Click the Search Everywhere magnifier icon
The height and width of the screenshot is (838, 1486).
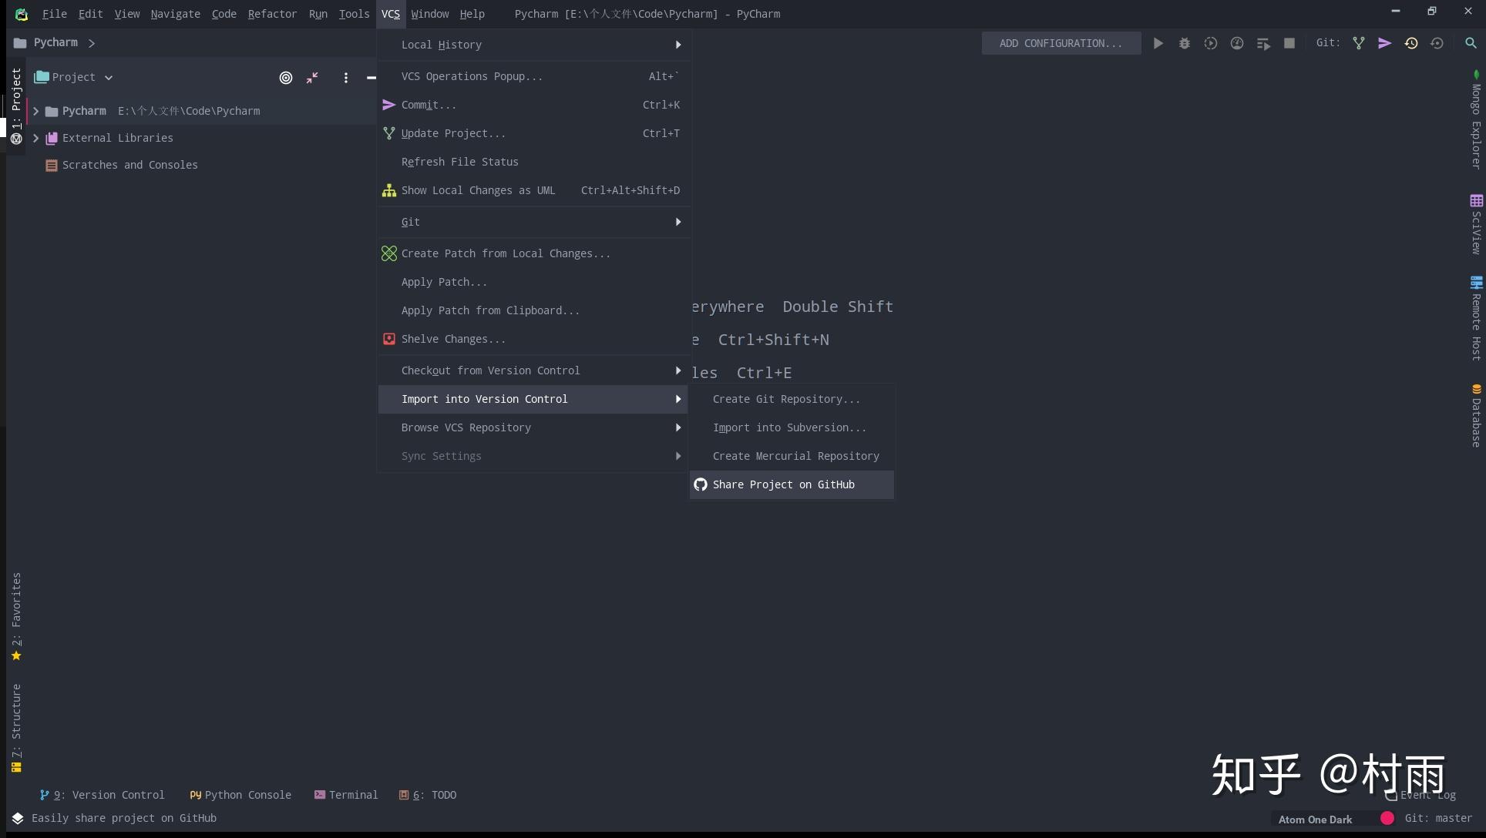tap(1471, 43)
